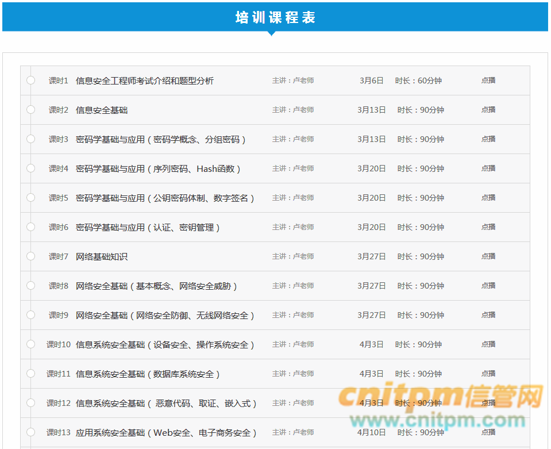The width and height of the screenshot is (551, 449).
Task: Click the timeline circle for 课时5
Action: click(31, 198)
